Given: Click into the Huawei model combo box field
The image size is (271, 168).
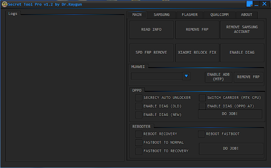Looking at the screenshot, I should coord(157,76).
